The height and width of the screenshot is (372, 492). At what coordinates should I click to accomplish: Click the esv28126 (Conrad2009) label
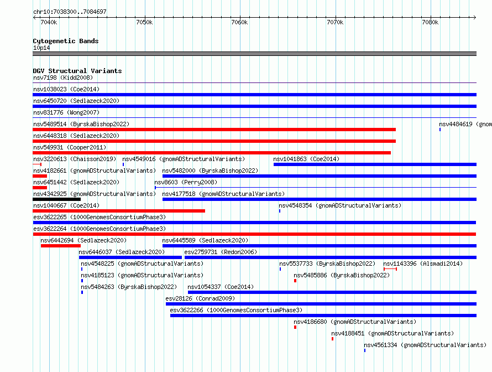pos(200,298)
